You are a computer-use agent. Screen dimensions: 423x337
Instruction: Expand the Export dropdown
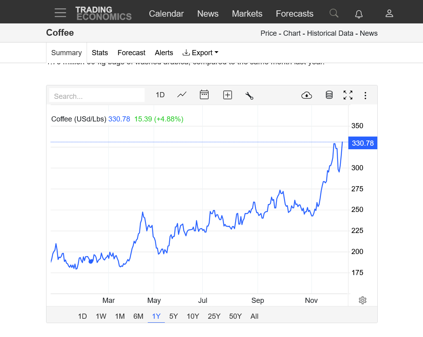click(x=201, y=53)
